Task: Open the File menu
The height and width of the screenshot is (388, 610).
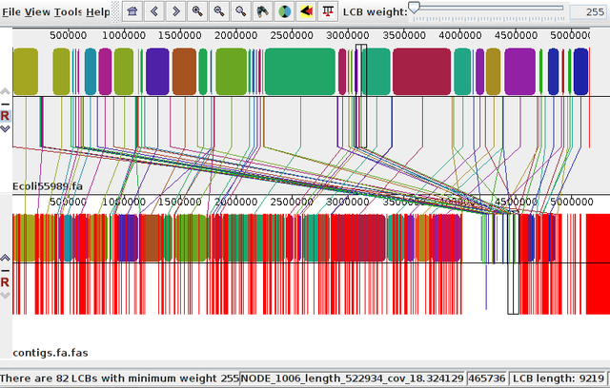Action: click(x=11, y=12)
